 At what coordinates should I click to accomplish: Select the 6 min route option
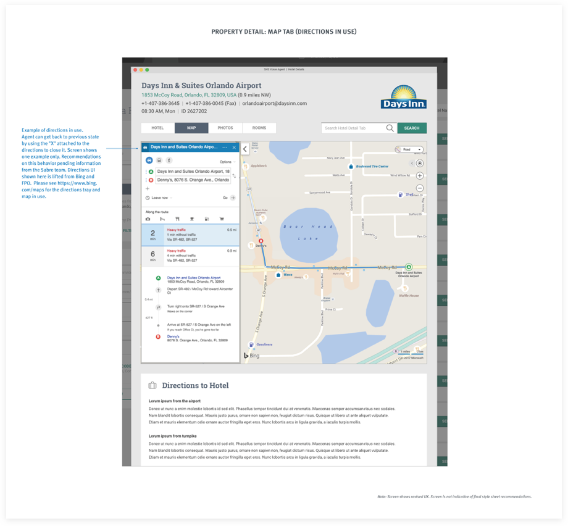click(190, 256)
